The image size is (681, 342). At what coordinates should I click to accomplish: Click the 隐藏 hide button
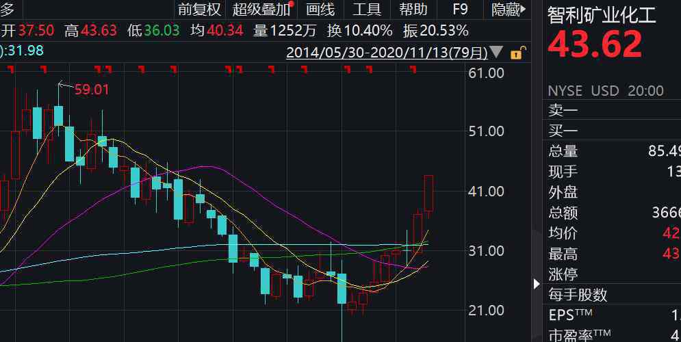point(509,10)
